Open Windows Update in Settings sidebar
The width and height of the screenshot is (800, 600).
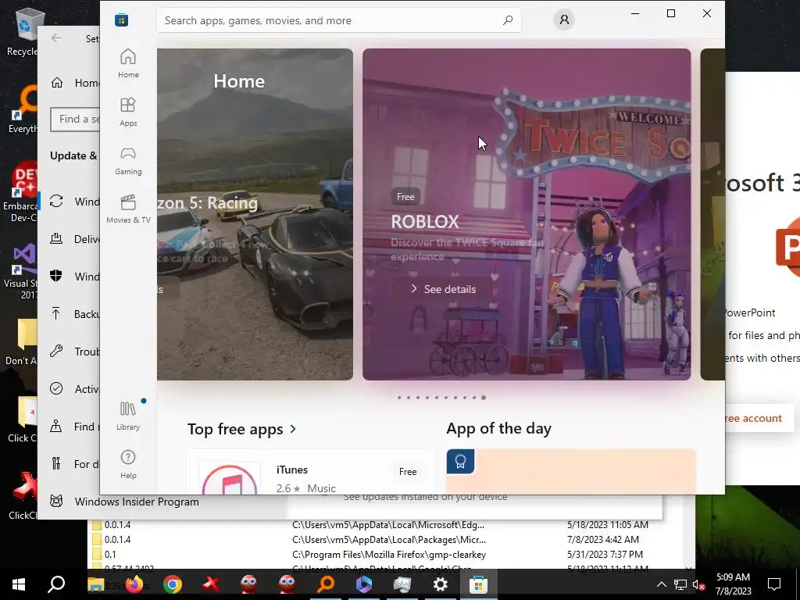[x=74, y=202]
